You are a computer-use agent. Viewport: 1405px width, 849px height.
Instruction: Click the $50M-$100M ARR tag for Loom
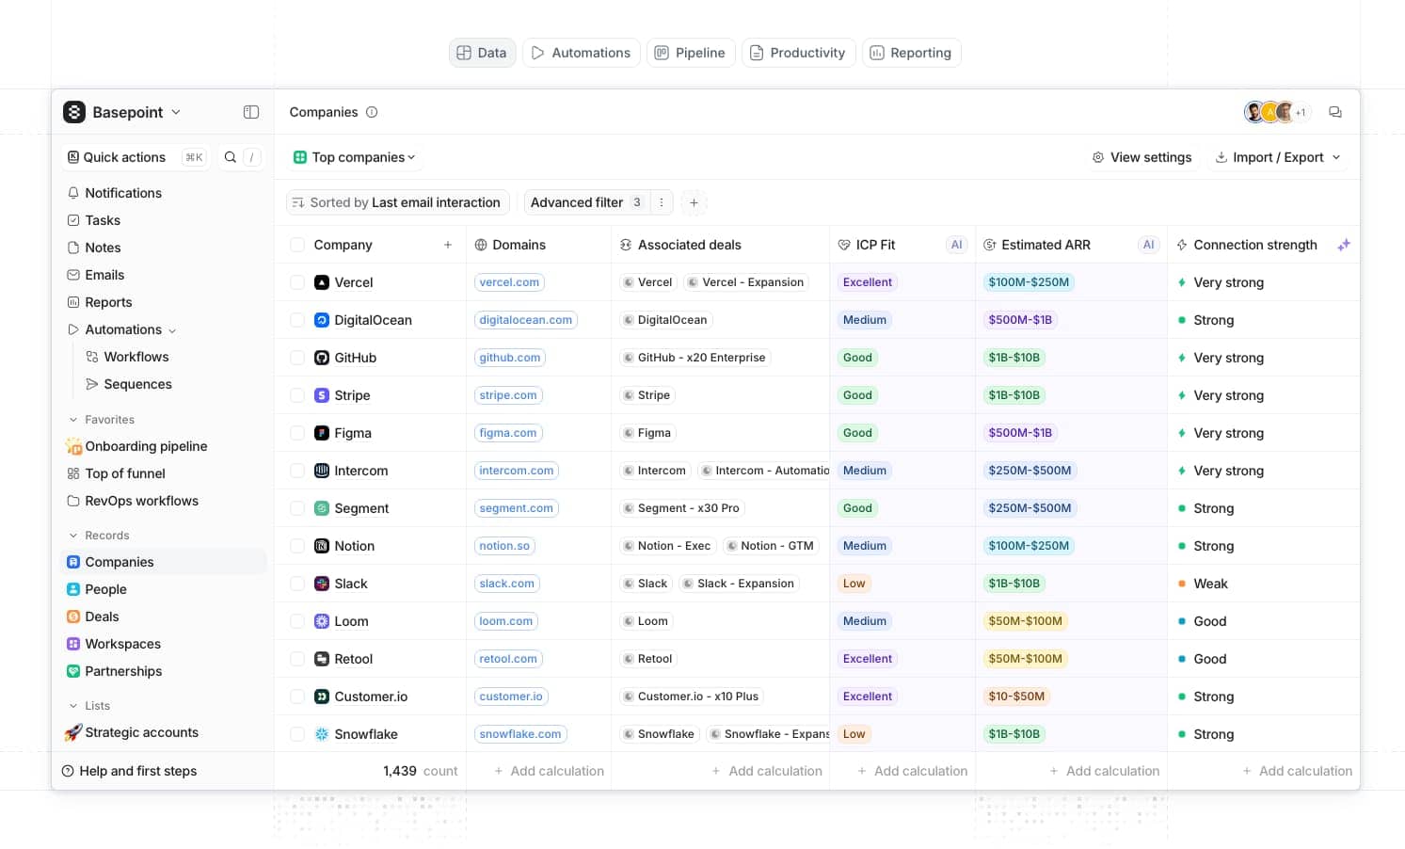tap(1025, 621)
